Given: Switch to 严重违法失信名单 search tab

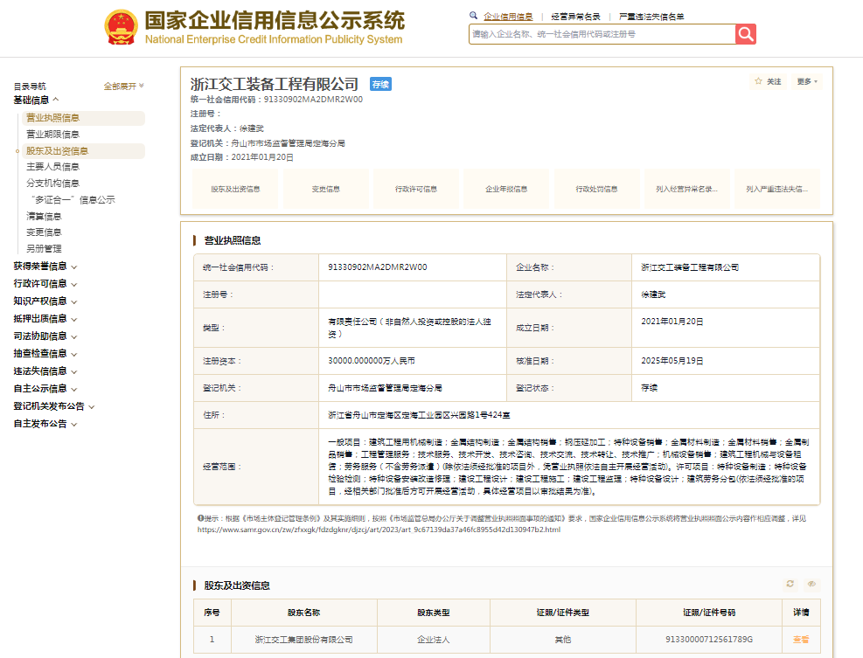Looking at the screenshot, I should (651, 17).
